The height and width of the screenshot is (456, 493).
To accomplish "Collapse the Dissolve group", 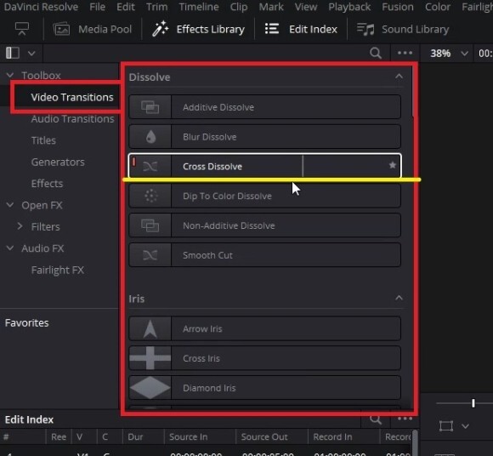I will pos(399,77).
